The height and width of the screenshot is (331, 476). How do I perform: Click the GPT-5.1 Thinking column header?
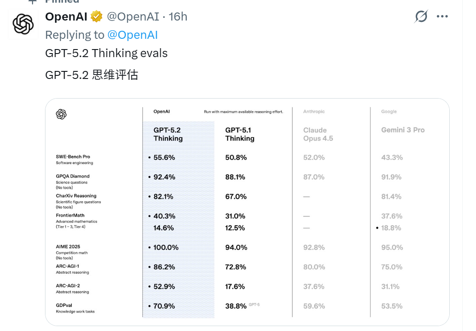click(x=239, y=134)
